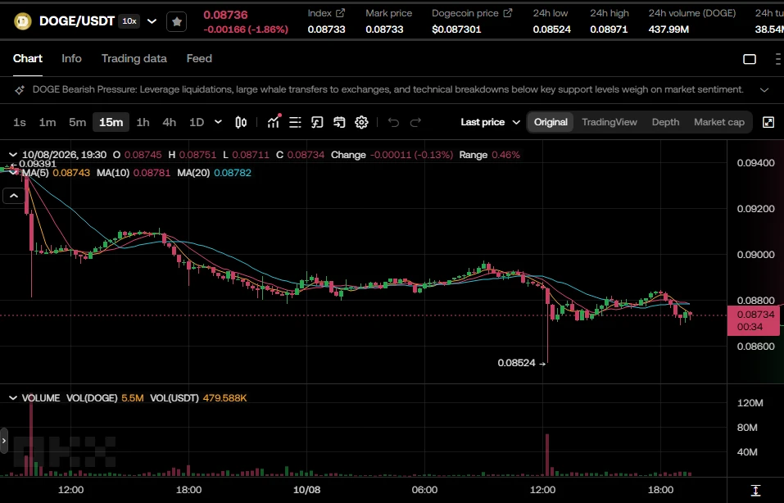The image size is (784, 503).
Task: Click the toolbar icon right of the list icon
Action: (x=317, y=123)
